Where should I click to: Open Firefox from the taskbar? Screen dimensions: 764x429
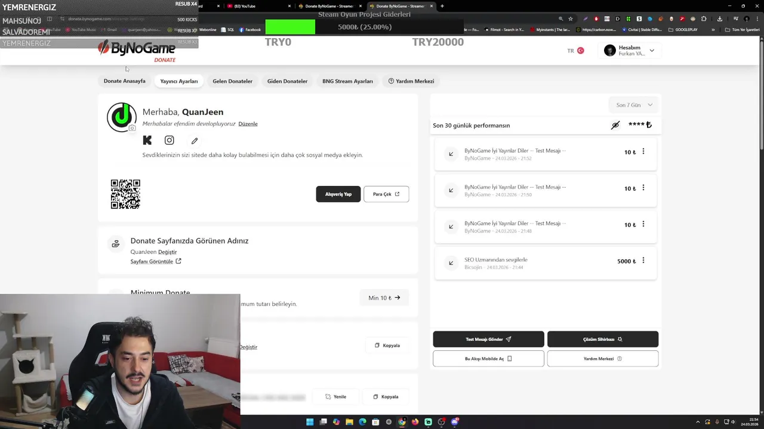pos(415,422)
